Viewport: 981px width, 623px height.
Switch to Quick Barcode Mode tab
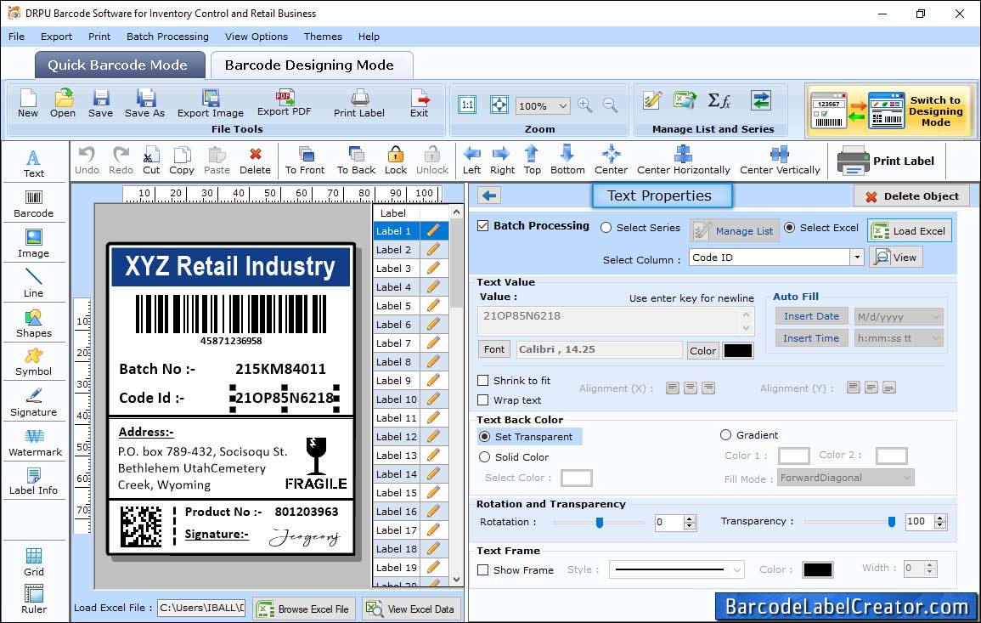(119, 65)
